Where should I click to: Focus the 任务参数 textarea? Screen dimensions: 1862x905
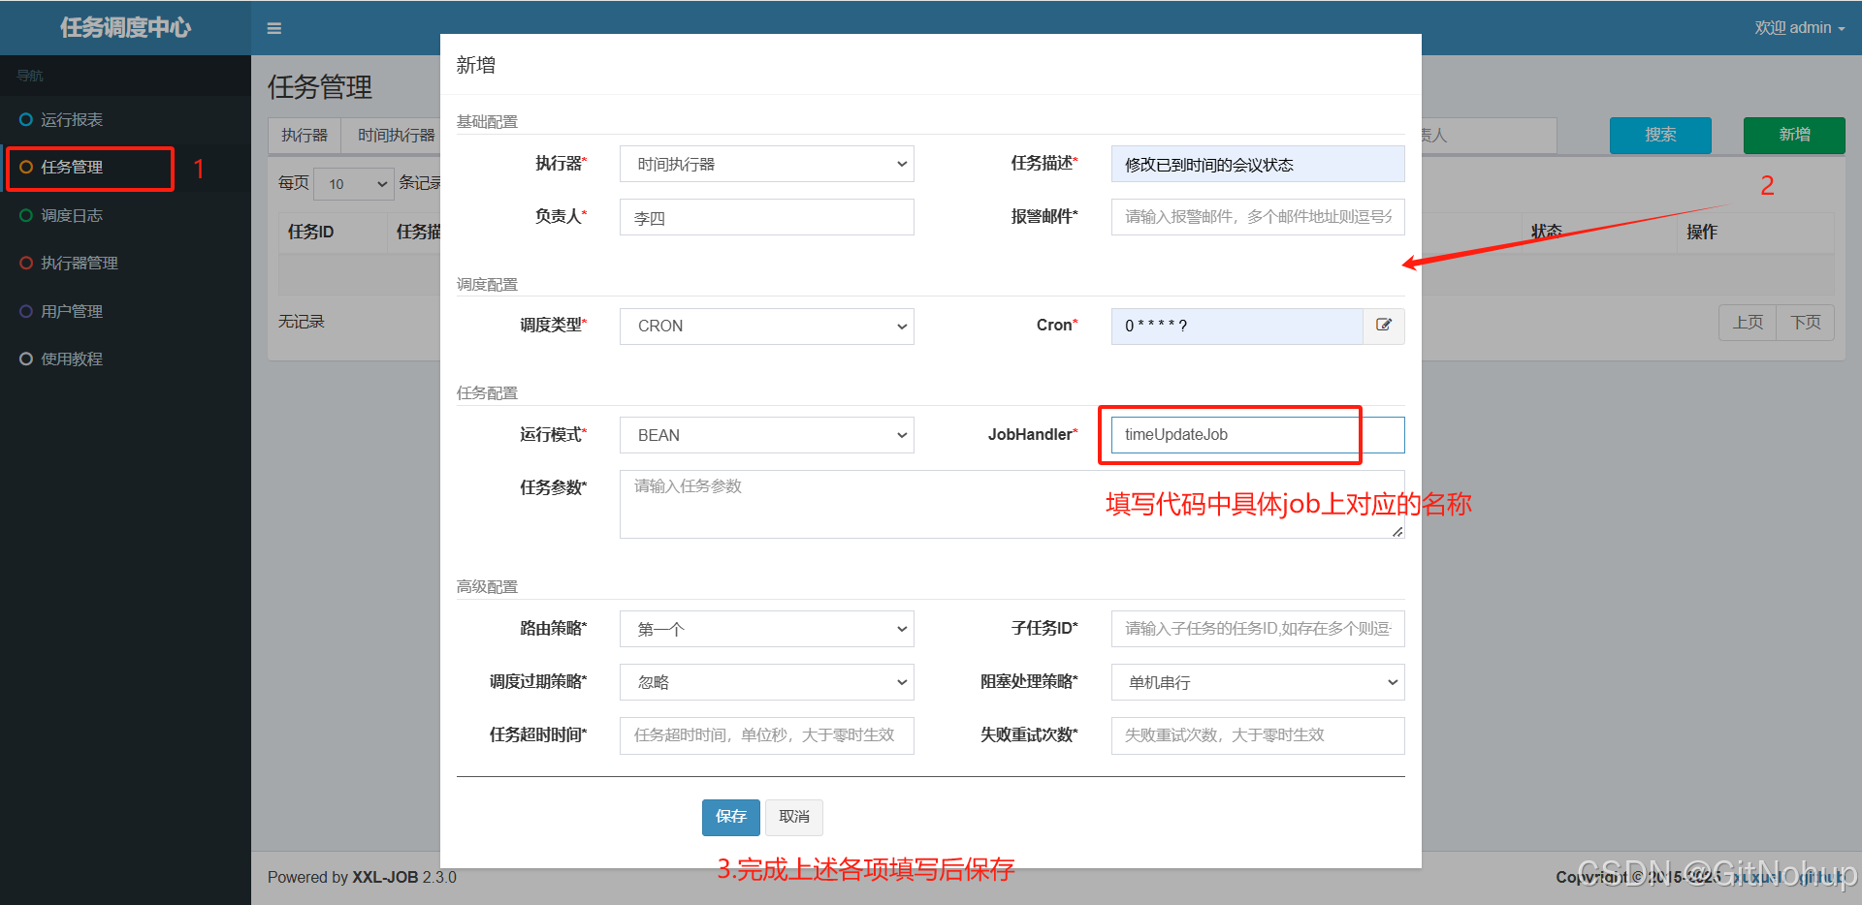1011,504
